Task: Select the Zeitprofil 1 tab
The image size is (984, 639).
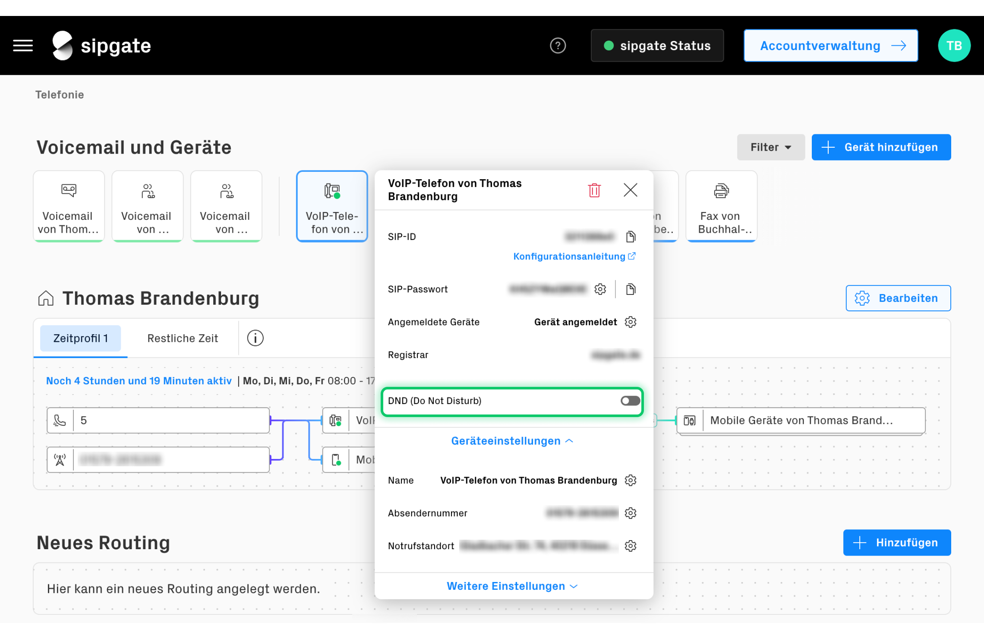Action: tap(81, 338)
